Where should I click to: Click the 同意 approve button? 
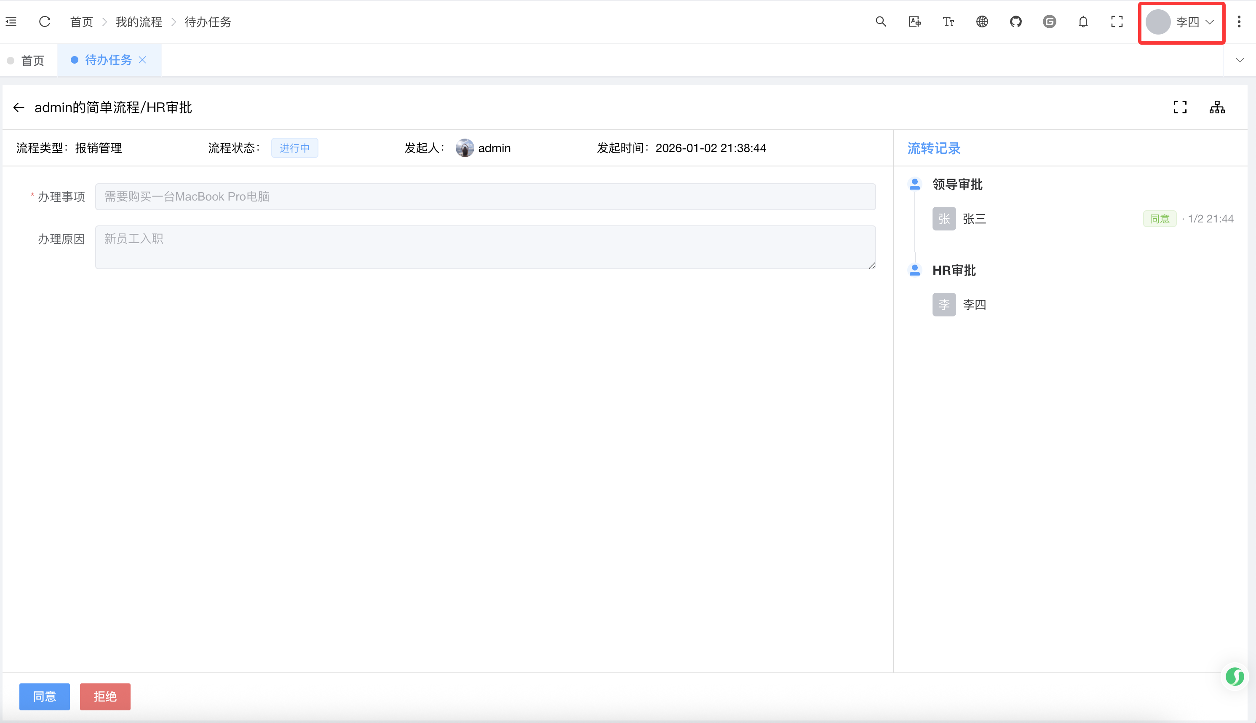pos(44,696)
